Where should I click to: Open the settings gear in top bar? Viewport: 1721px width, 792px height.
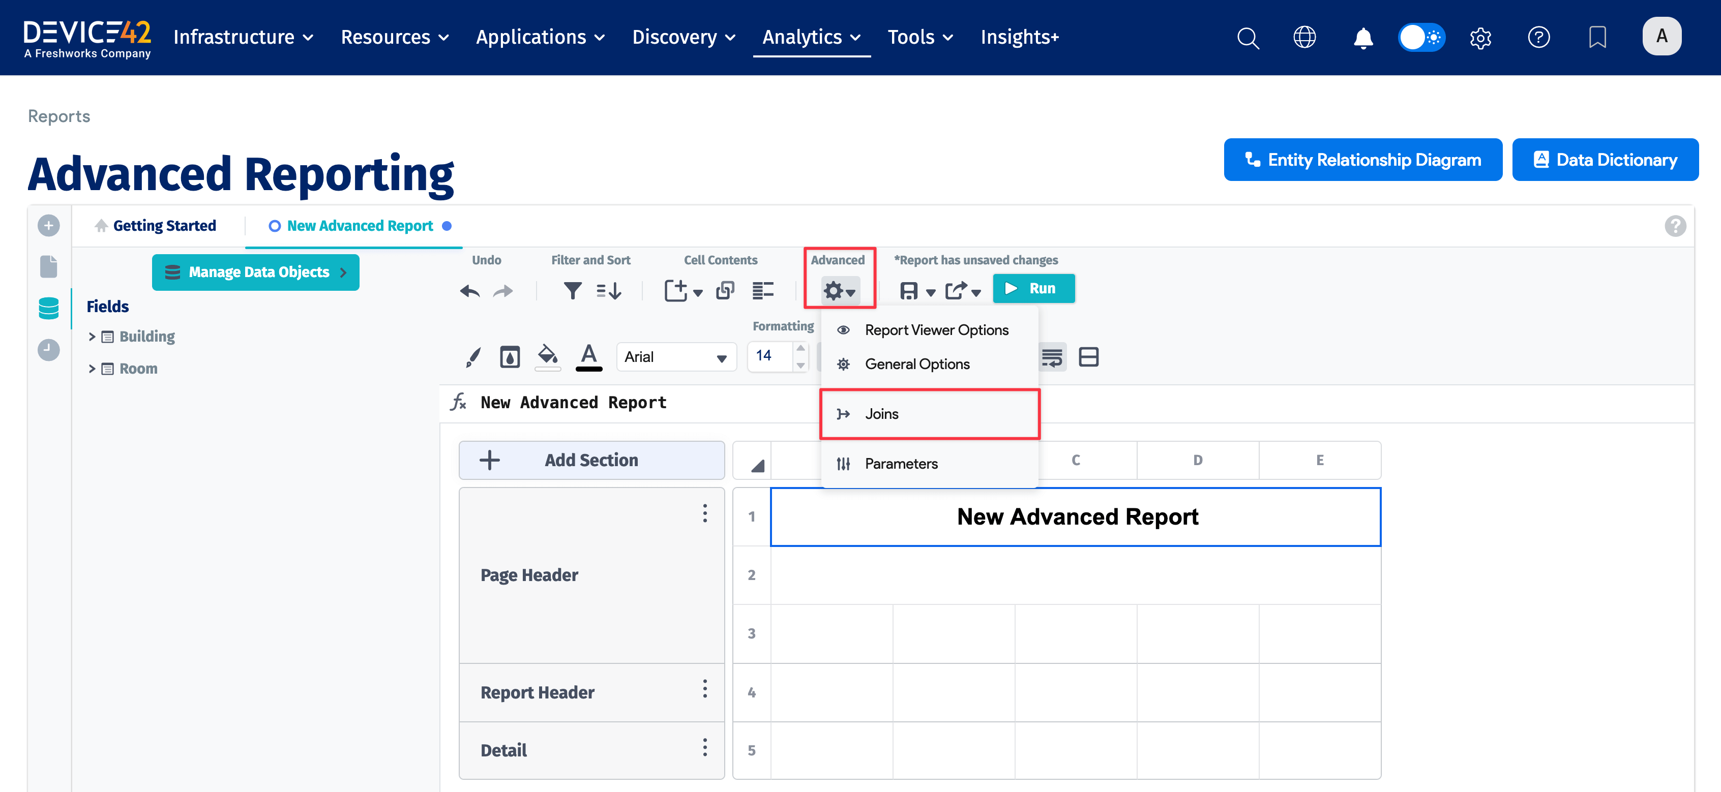point(1480,38)
